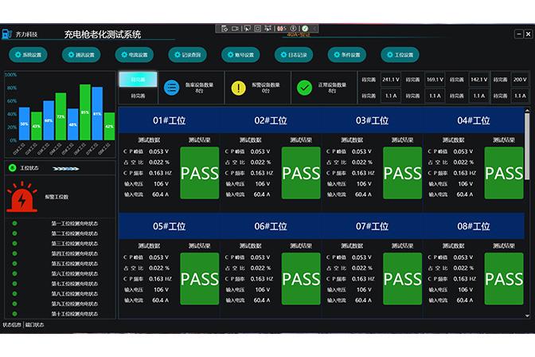This screenshot has width=535, height=357.
Task: Click the green normal device checkmark icon
Action: tap(304, 88)
